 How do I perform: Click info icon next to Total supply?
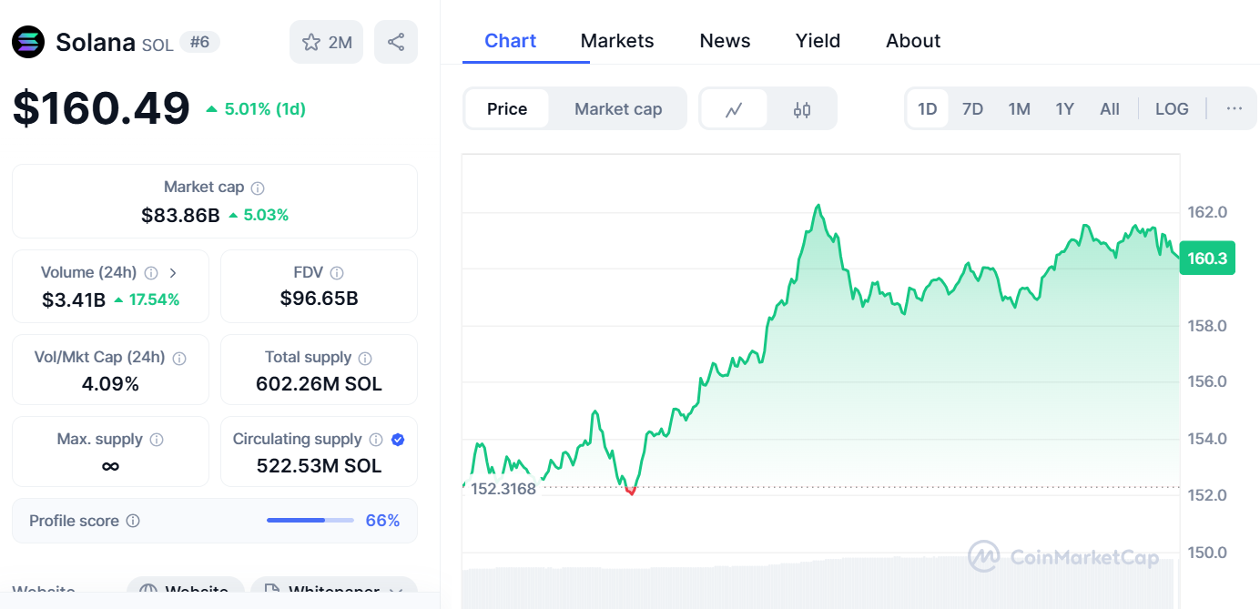coord(365,358)
